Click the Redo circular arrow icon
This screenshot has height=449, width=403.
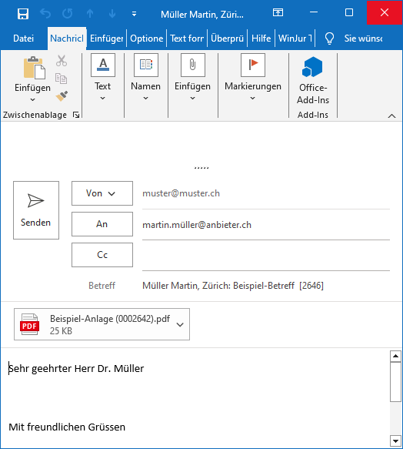[68, 13]
